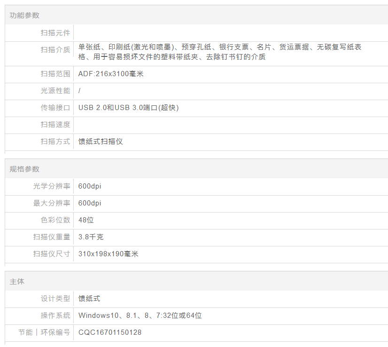Click the 48位 color depth value
This screenshot has width=388, height=347.
86,220
